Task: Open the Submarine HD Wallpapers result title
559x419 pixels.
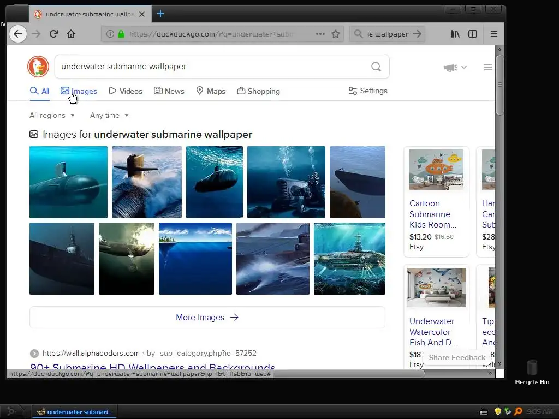Action: [x=153, y=366]
